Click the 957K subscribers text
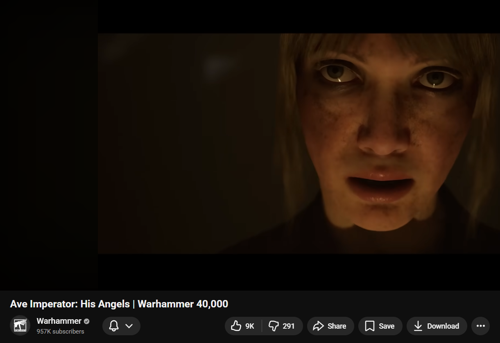Screen dimensions: 500x343 coord(60,332)
